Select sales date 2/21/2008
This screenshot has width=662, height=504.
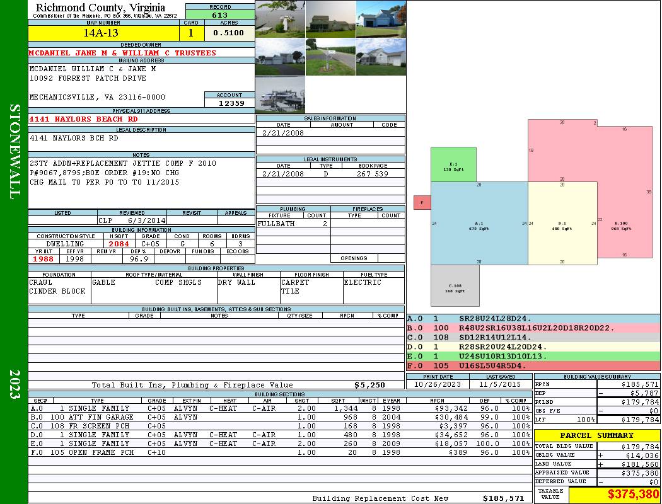(283, 133)
